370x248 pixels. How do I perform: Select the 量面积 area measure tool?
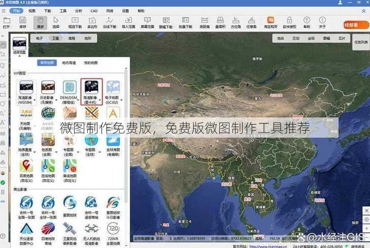220,22
